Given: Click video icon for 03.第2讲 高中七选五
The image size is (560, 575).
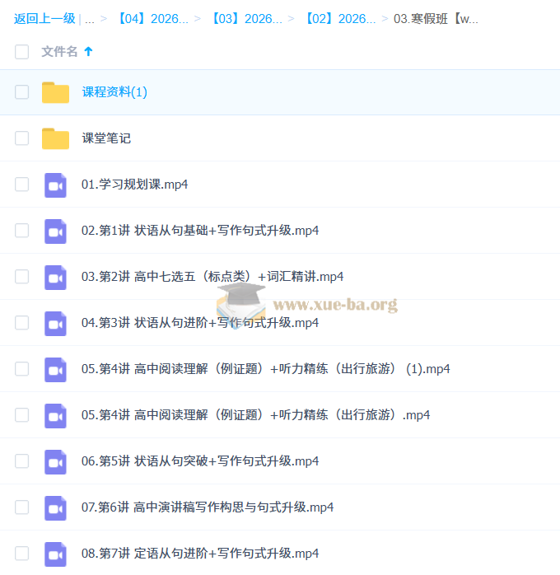Looking at the screenshot, I should 55,277.
